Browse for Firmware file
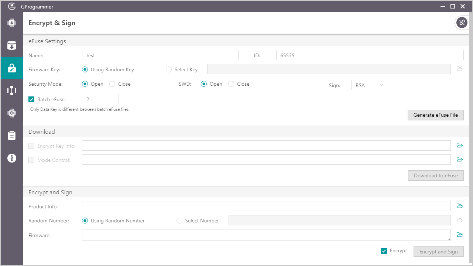This screenshot has height=266, width=473. [x=459, y=235]
